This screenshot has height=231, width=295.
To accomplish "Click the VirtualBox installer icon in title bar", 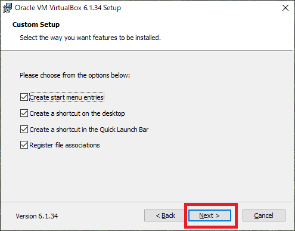I will click(7, 8).
